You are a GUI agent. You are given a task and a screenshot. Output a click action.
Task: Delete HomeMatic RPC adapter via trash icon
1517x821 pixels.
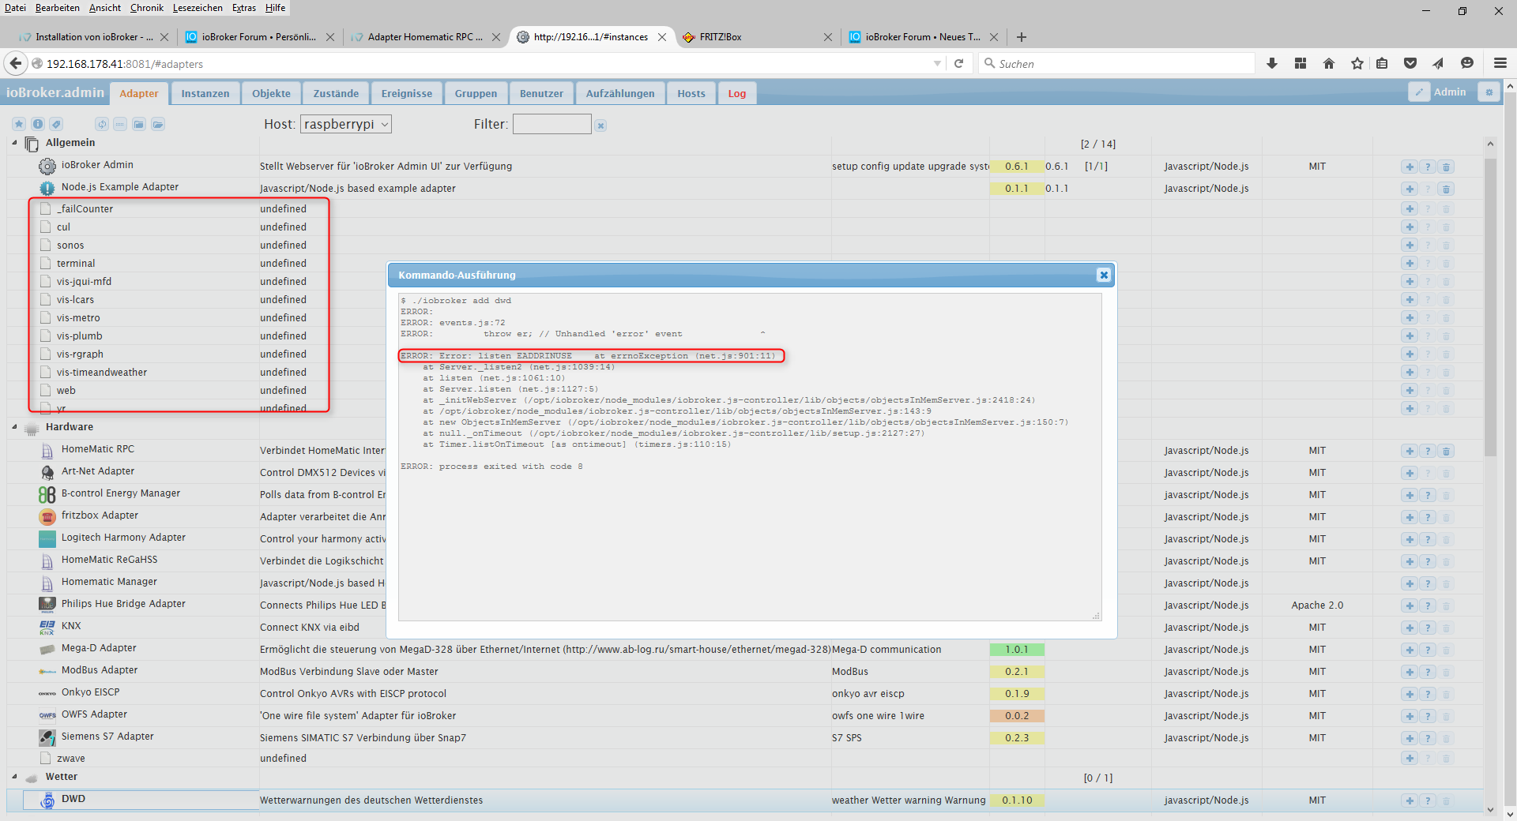1446,451
